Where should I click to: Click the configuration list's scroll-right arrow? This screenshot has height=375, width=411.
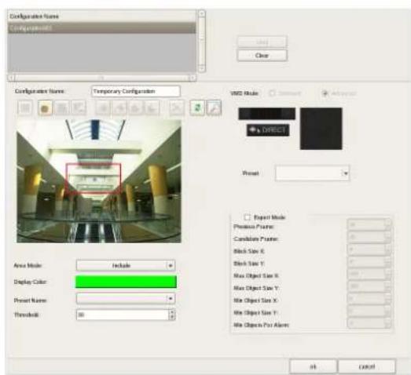coord(193,78)
